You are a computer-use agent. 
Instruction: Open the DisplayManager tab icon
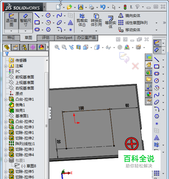click(41, 47)
